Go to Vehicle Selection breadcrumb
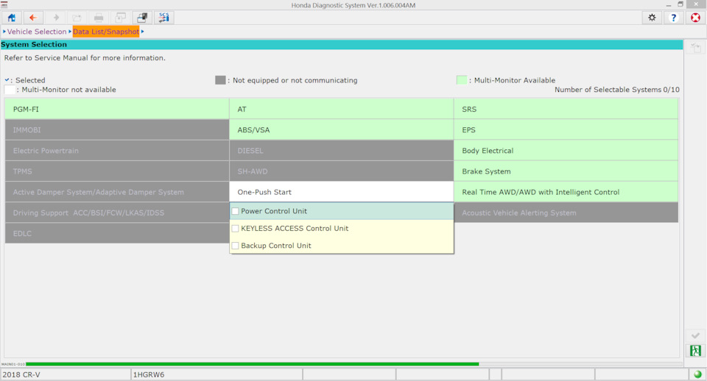 pyautogui.click(x=37, y=32)
